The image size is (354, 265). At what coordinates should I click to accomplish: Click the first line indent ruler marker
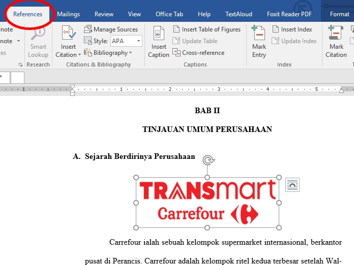click(72, 87)
